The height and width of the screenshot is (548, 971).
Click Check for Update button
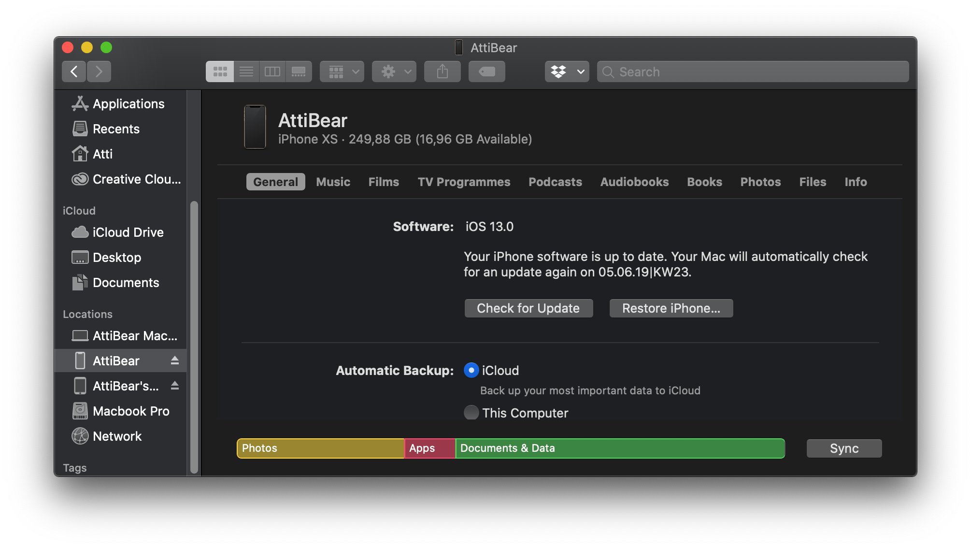528,308
